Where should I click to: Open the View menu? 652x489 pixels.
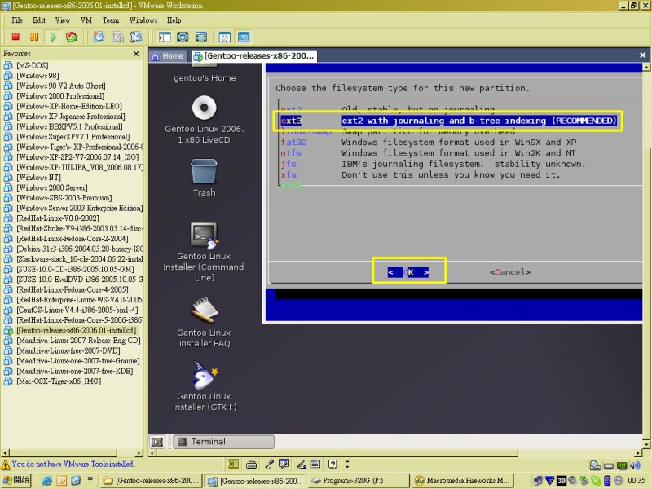tap(63, 20)
